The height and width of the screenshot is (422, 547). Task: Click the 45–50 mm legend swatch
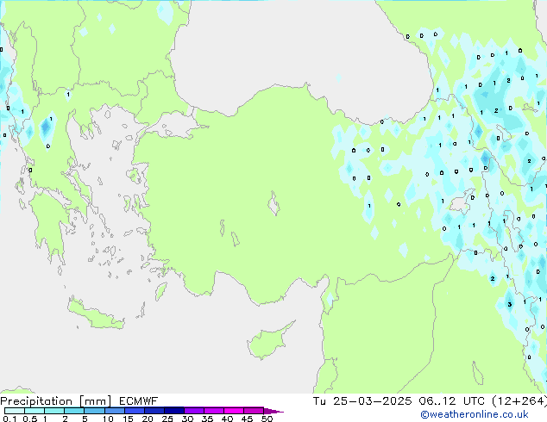coord(254,411)
